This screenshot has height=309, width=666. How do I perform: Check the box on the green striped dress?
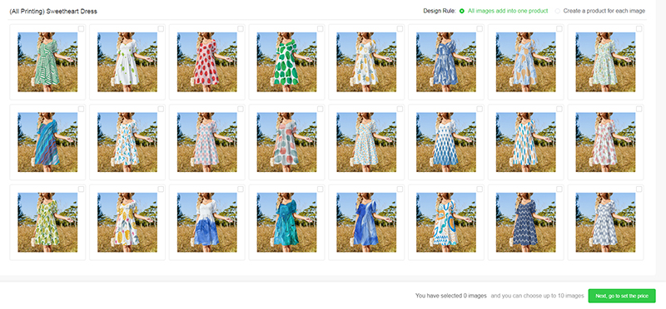pos(81,29)
